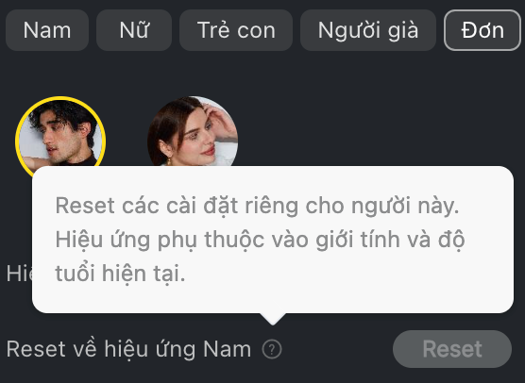This screenshot has height=383, width=525.
Task: Select the woman's face thumbnail
Action: tap(193, 131)
